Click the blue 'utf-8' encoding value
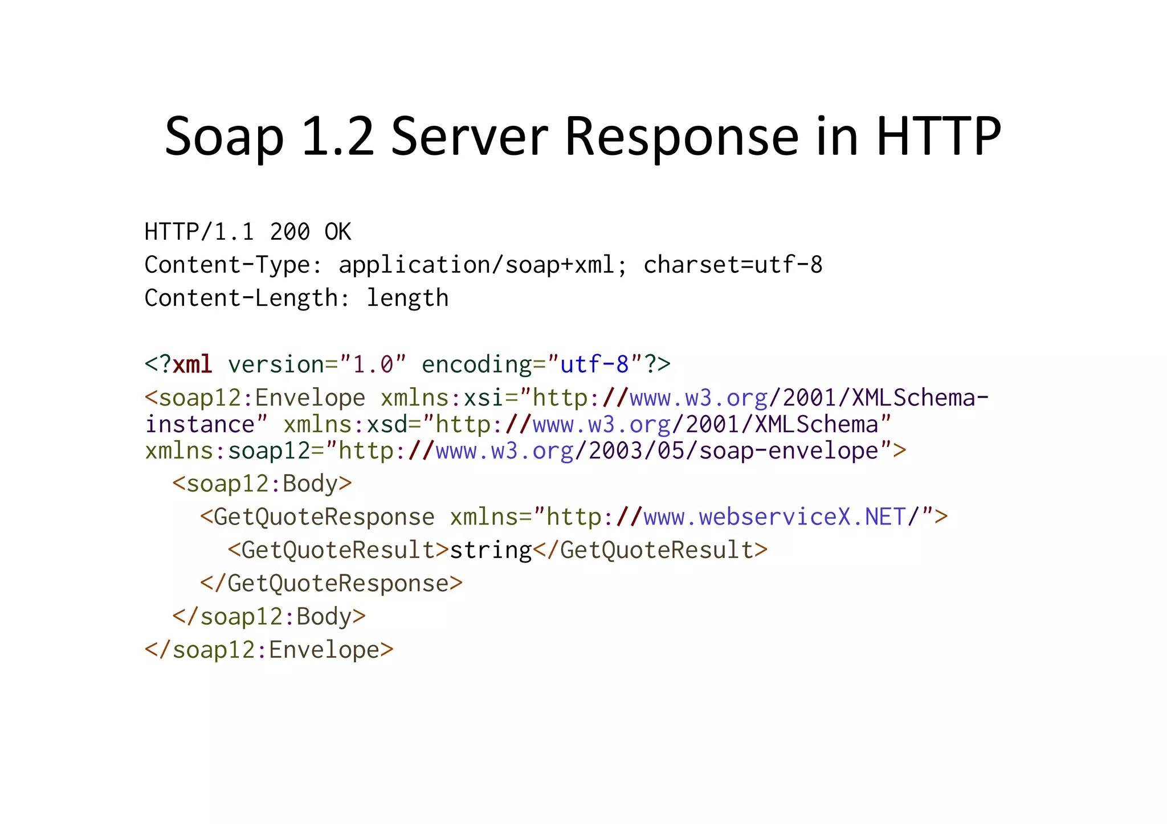This screenshot has height=824, width=1167. pyautogui.click(x=594, y=364)
